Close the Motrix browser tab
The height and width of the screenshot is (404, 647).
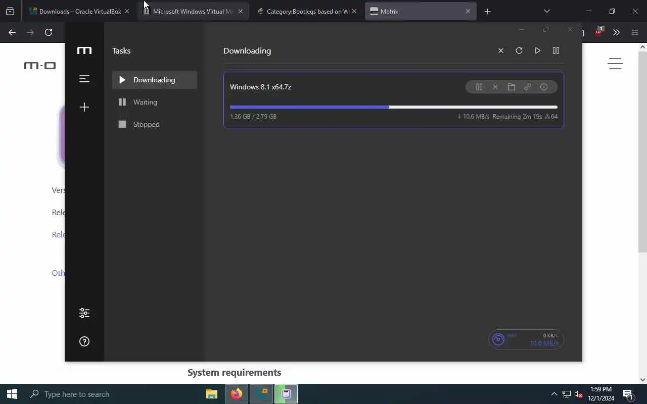pos(468,11)
